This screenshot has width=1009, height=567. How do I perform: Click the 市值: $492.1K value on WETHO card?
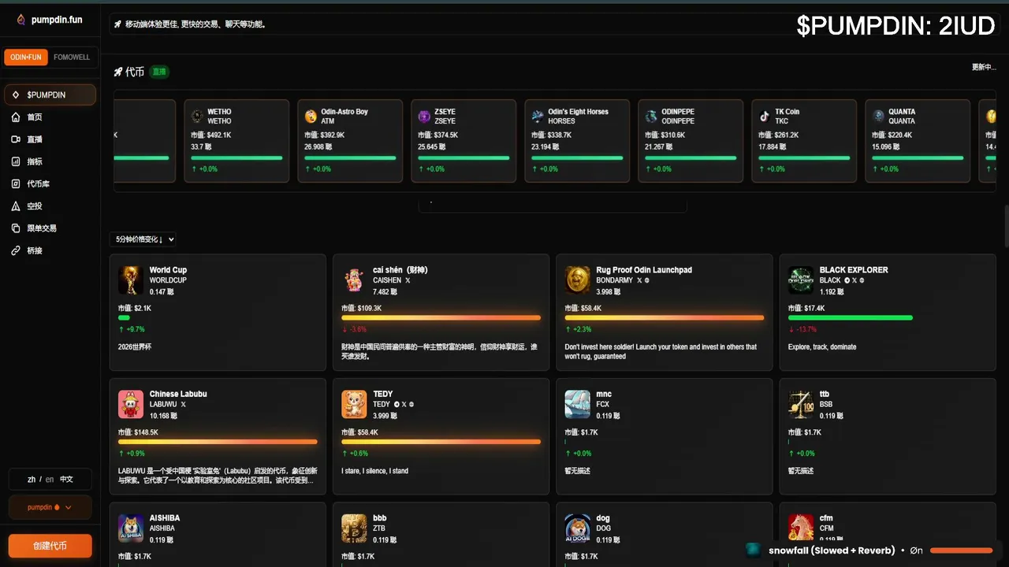click(x=211, y=135)
